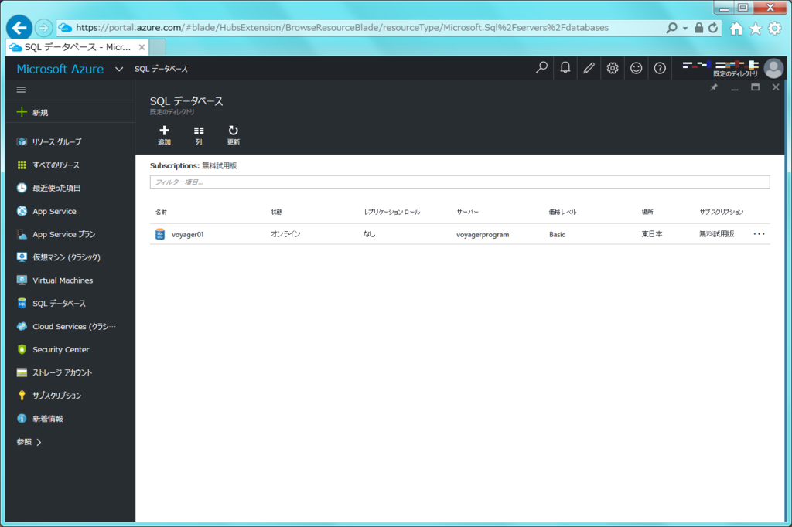Expand 参照 browse chevron
Screen dimensions: 792x527
39,442
